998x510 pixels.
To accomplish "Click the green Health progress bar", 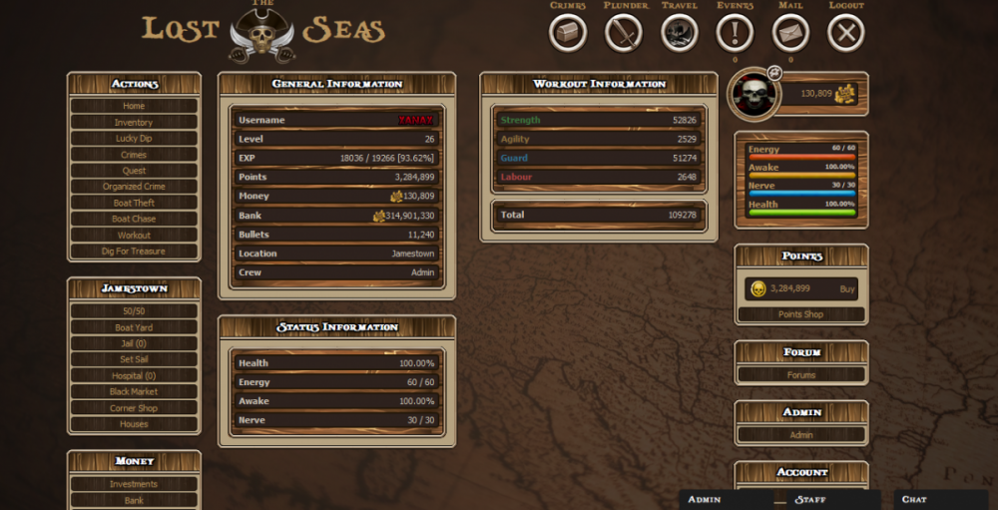I will coord(801,213).
